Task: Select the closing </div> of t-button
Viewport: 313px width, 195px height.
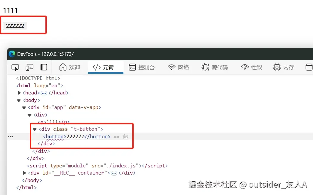Action: click(46, 144)
